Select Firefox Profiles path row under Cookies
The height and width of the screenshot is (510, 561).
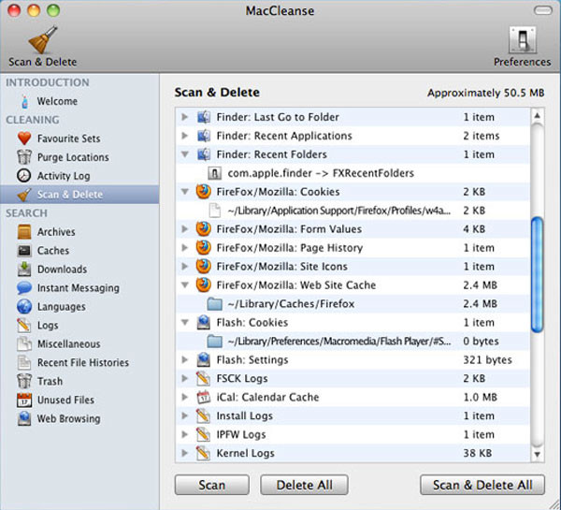(352, 211)
